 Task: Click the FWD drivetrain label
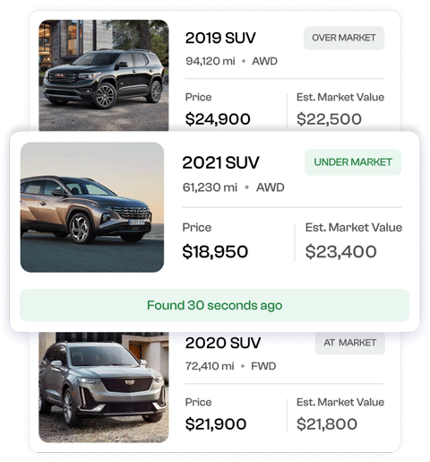263,366
